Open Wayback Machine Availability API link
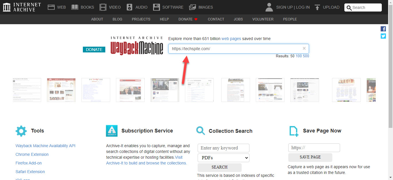 (45, 146)
